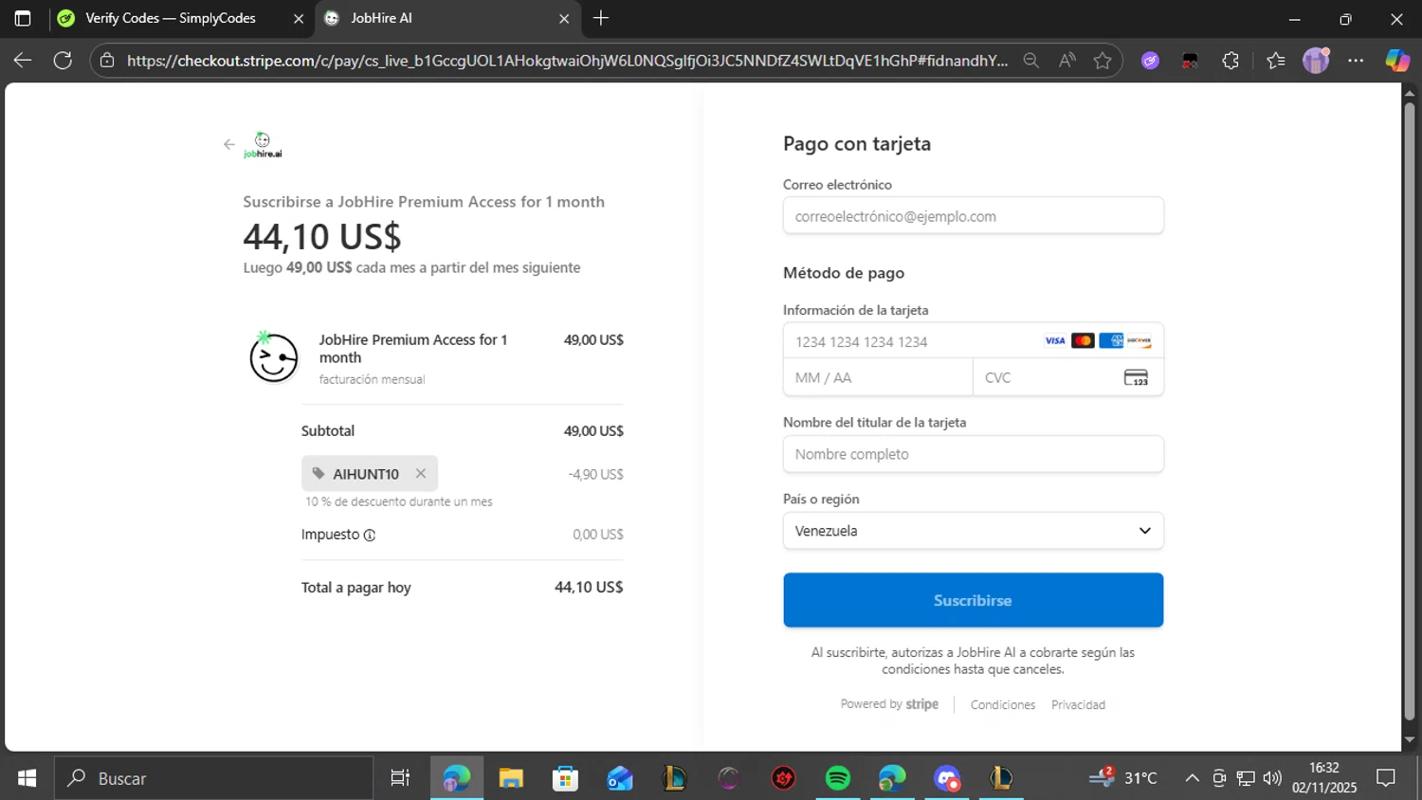1422x800 pixels.
Task: Open the Windows Start menu
Action: pyautogui.click(x=27, y=778)
